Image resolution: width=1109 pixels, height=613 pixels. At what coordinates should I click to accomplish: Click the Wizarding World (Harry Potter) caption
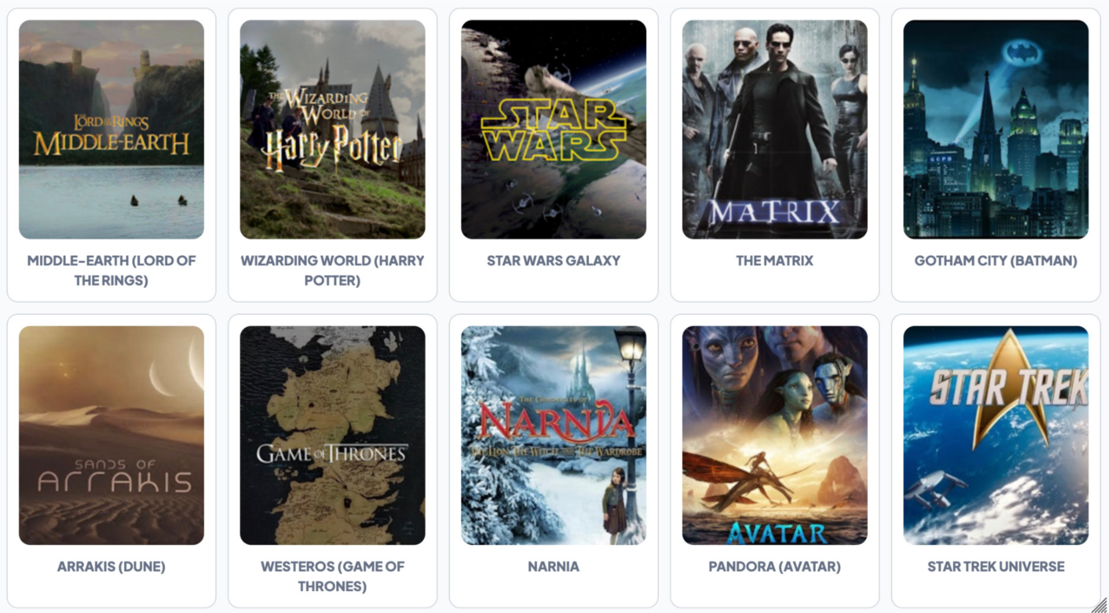pos(332,270)
